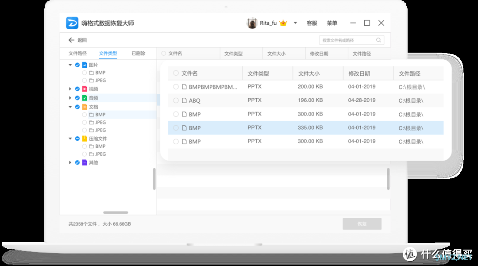Click JPEG folder icon under 压缩文件
Image resolution: width=478 pixels, height=266 pixels.
pos(92,154)
